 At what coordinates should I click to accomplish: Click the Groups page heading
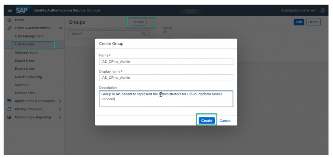point(77,22)
